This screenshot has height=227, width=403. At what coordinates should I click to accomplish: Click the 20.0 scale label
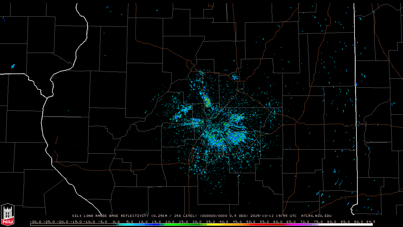pos(170,222)
